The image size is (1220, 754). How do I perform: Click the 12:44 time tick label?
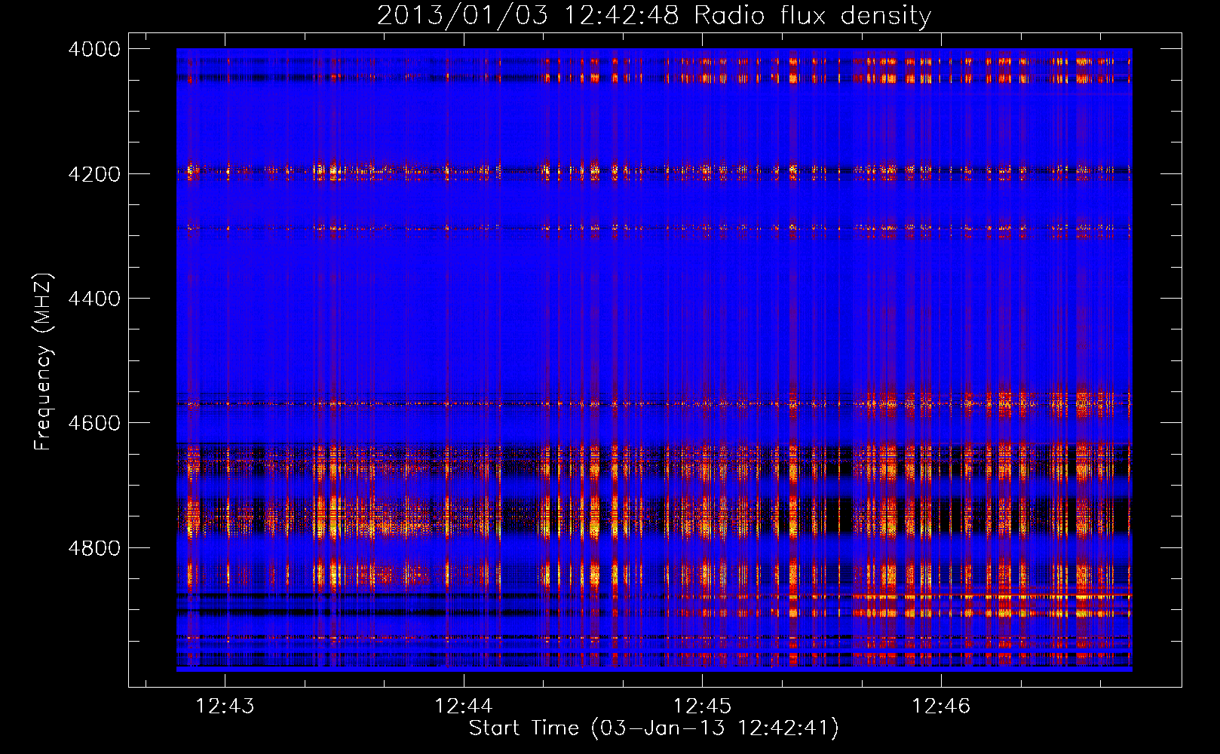pyautogui.click(x=463, y=706)
